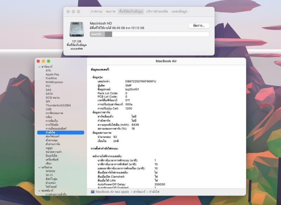Screen dimensions: 281x205
Task: Click the Macintosh HD disk icon
Action: point(77,29)
